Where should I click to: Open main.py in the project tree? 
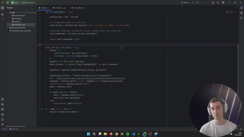click(16, 22)
